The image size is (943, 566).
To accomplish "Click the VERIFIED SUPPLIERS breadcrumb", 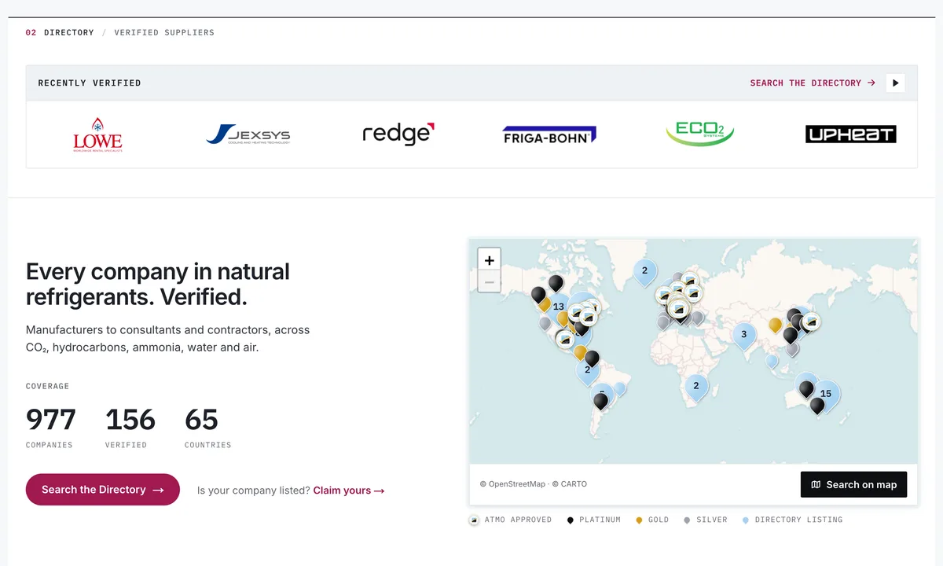I will point(164,33).
